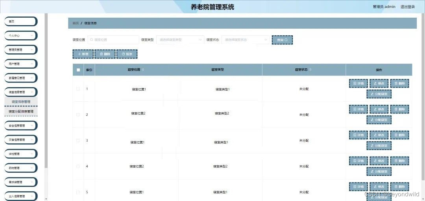
Task: Open 详情 for row 4
Action: coord(358,161)
